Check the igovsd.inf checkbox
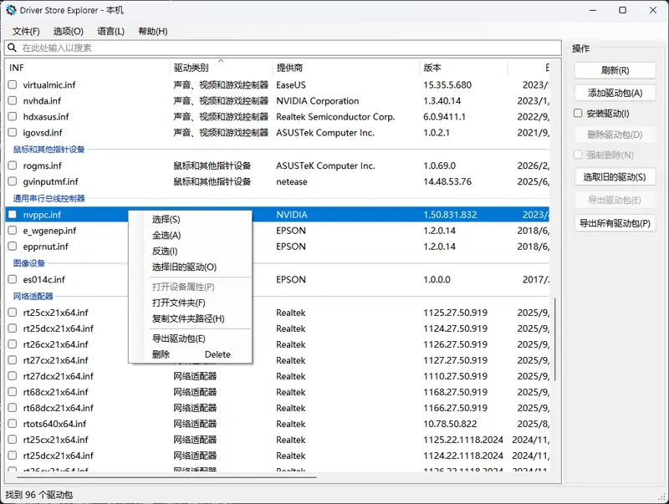The height and width of the screenshot is (504, 669). (x=13, y=133)
